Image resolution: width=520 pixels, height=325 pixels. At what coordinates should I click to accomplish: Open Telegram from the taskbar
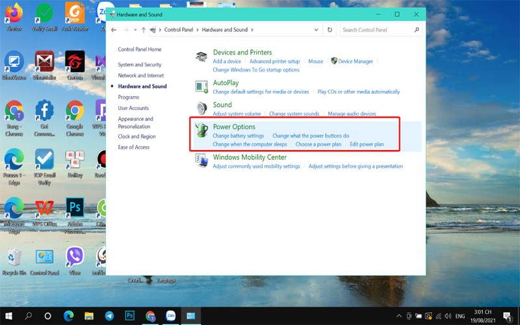[109, 316]
